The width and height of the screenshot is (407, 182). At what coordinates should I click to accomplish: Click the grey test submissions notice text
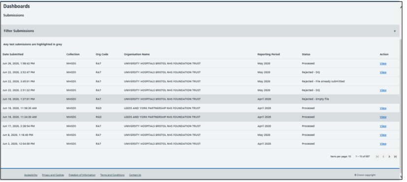[x=32, y=44]
